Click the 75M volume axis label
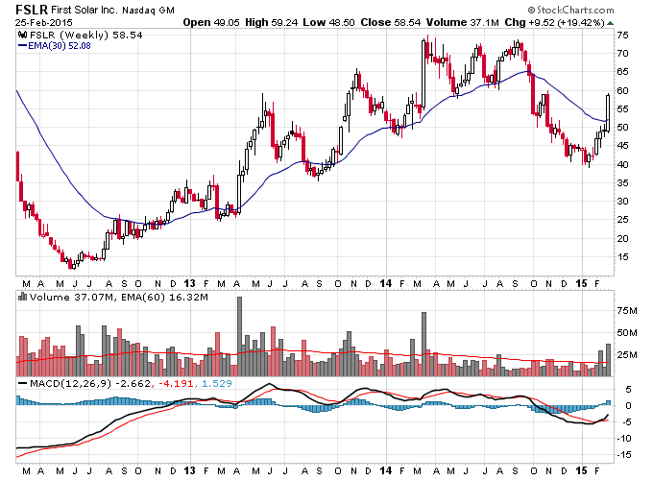Image resolution: width=653 pixels, height=480 pixels. [x=627, y=311]
